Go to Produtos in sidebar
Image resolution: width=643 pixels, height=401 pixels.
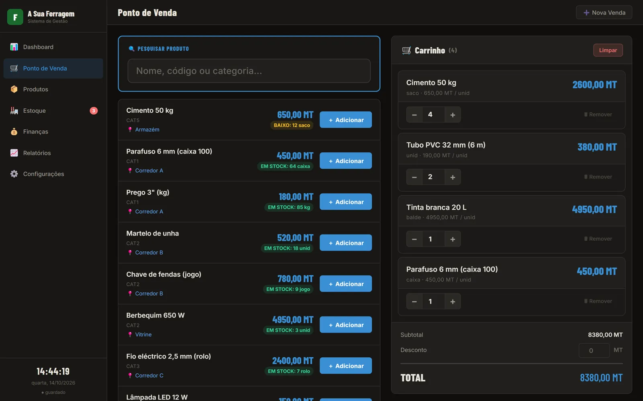pos(53,89)
